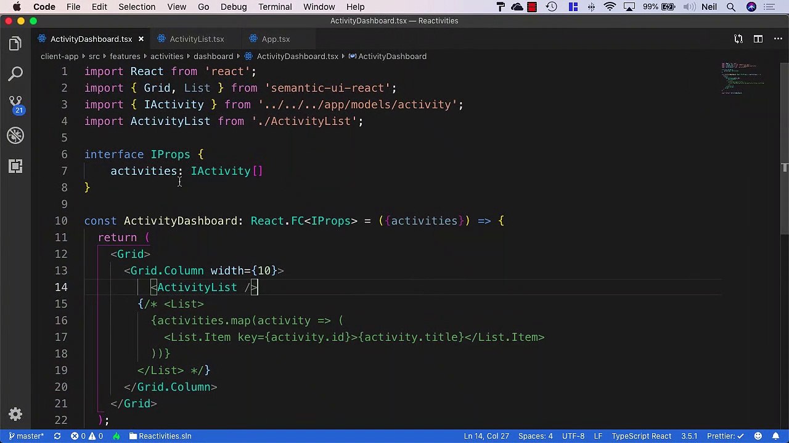Expand ActivityDashboard.tsx breadcrumb segment
The image size is (789, 443).
292,56
